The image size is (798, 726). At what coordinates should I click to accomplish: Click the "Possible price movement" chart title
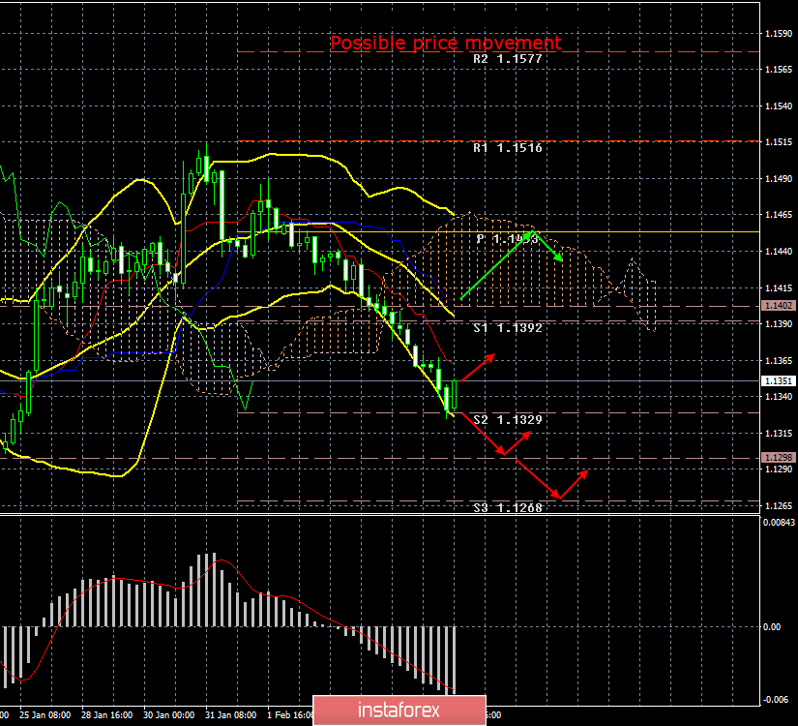tap(446, 43)
